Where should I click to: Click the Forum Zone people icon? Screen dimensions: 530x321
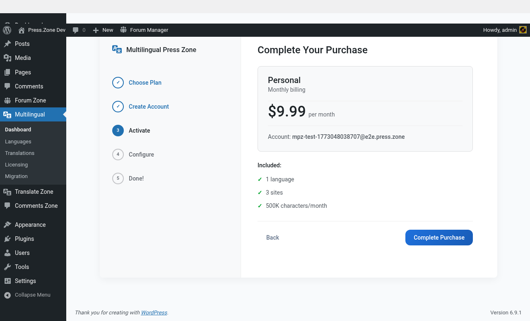point(7,100)
